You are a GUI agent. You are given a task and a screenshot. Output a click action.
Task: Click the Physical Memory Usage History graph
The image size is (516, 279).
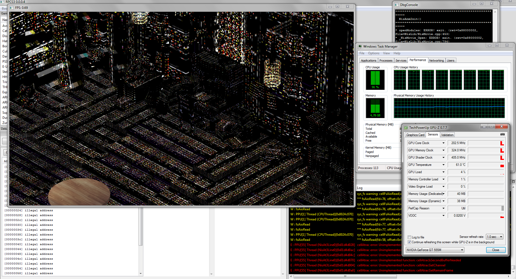(449, 108)
